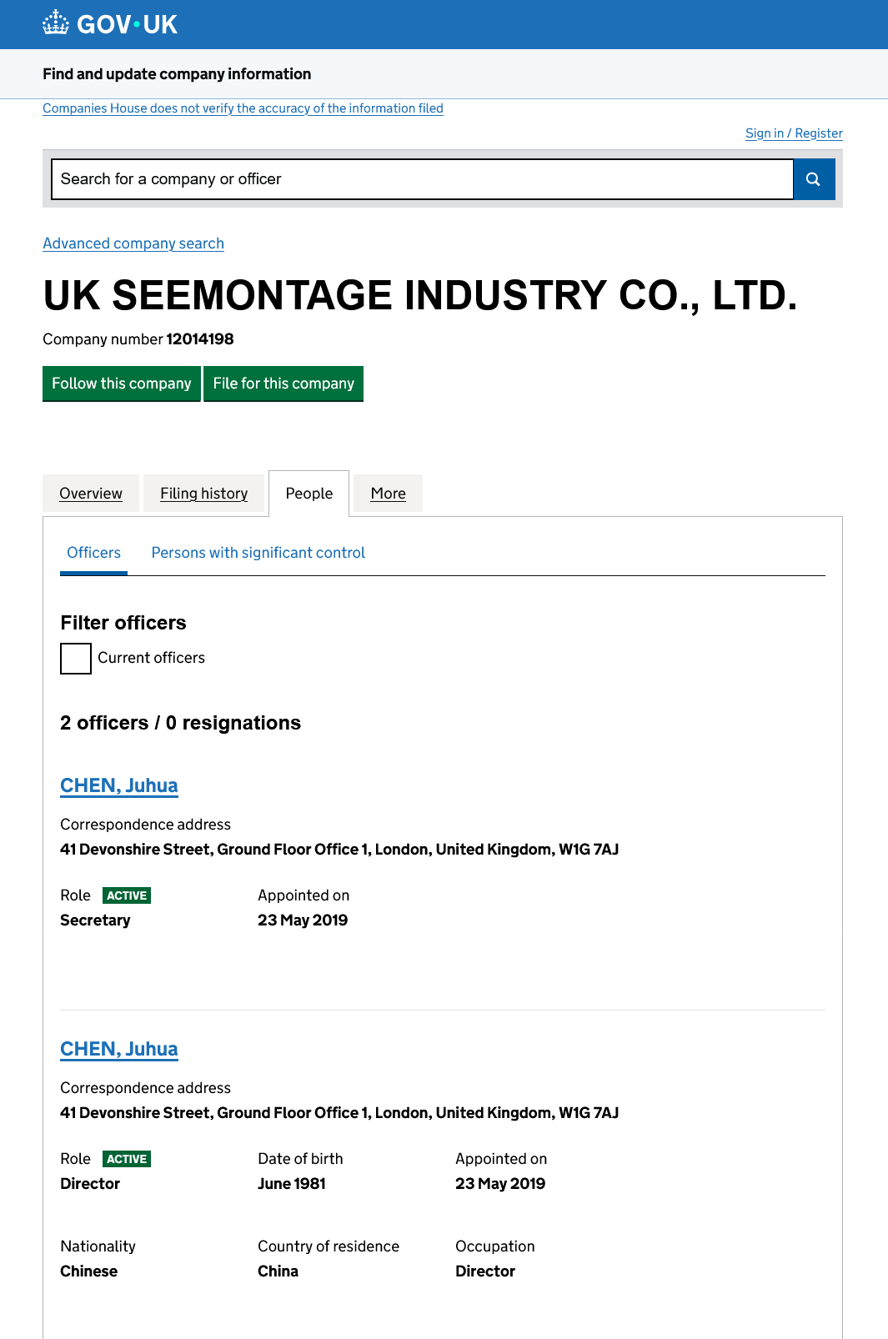Click the Current officers label text
888x1339 pixels.
151,658
